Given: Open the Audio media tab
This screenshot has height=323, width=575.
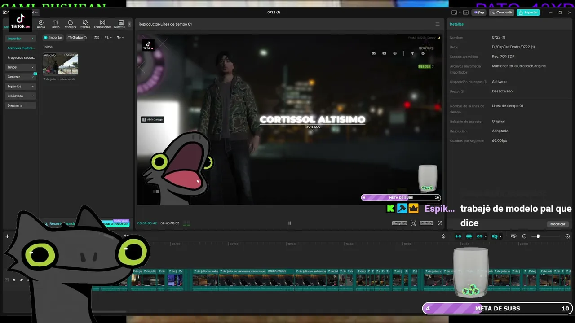Looking at the screenshot, I should click(x=41, y=24).
